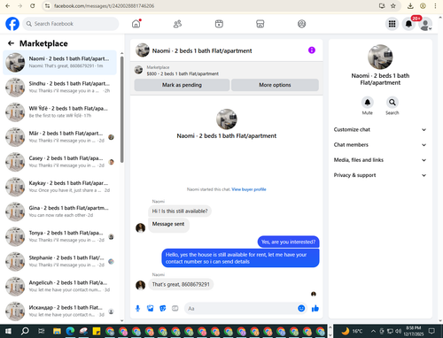Go to the Home feed icon
The height and width of the screenshot is (338, 443).
[x=136, y=24]
